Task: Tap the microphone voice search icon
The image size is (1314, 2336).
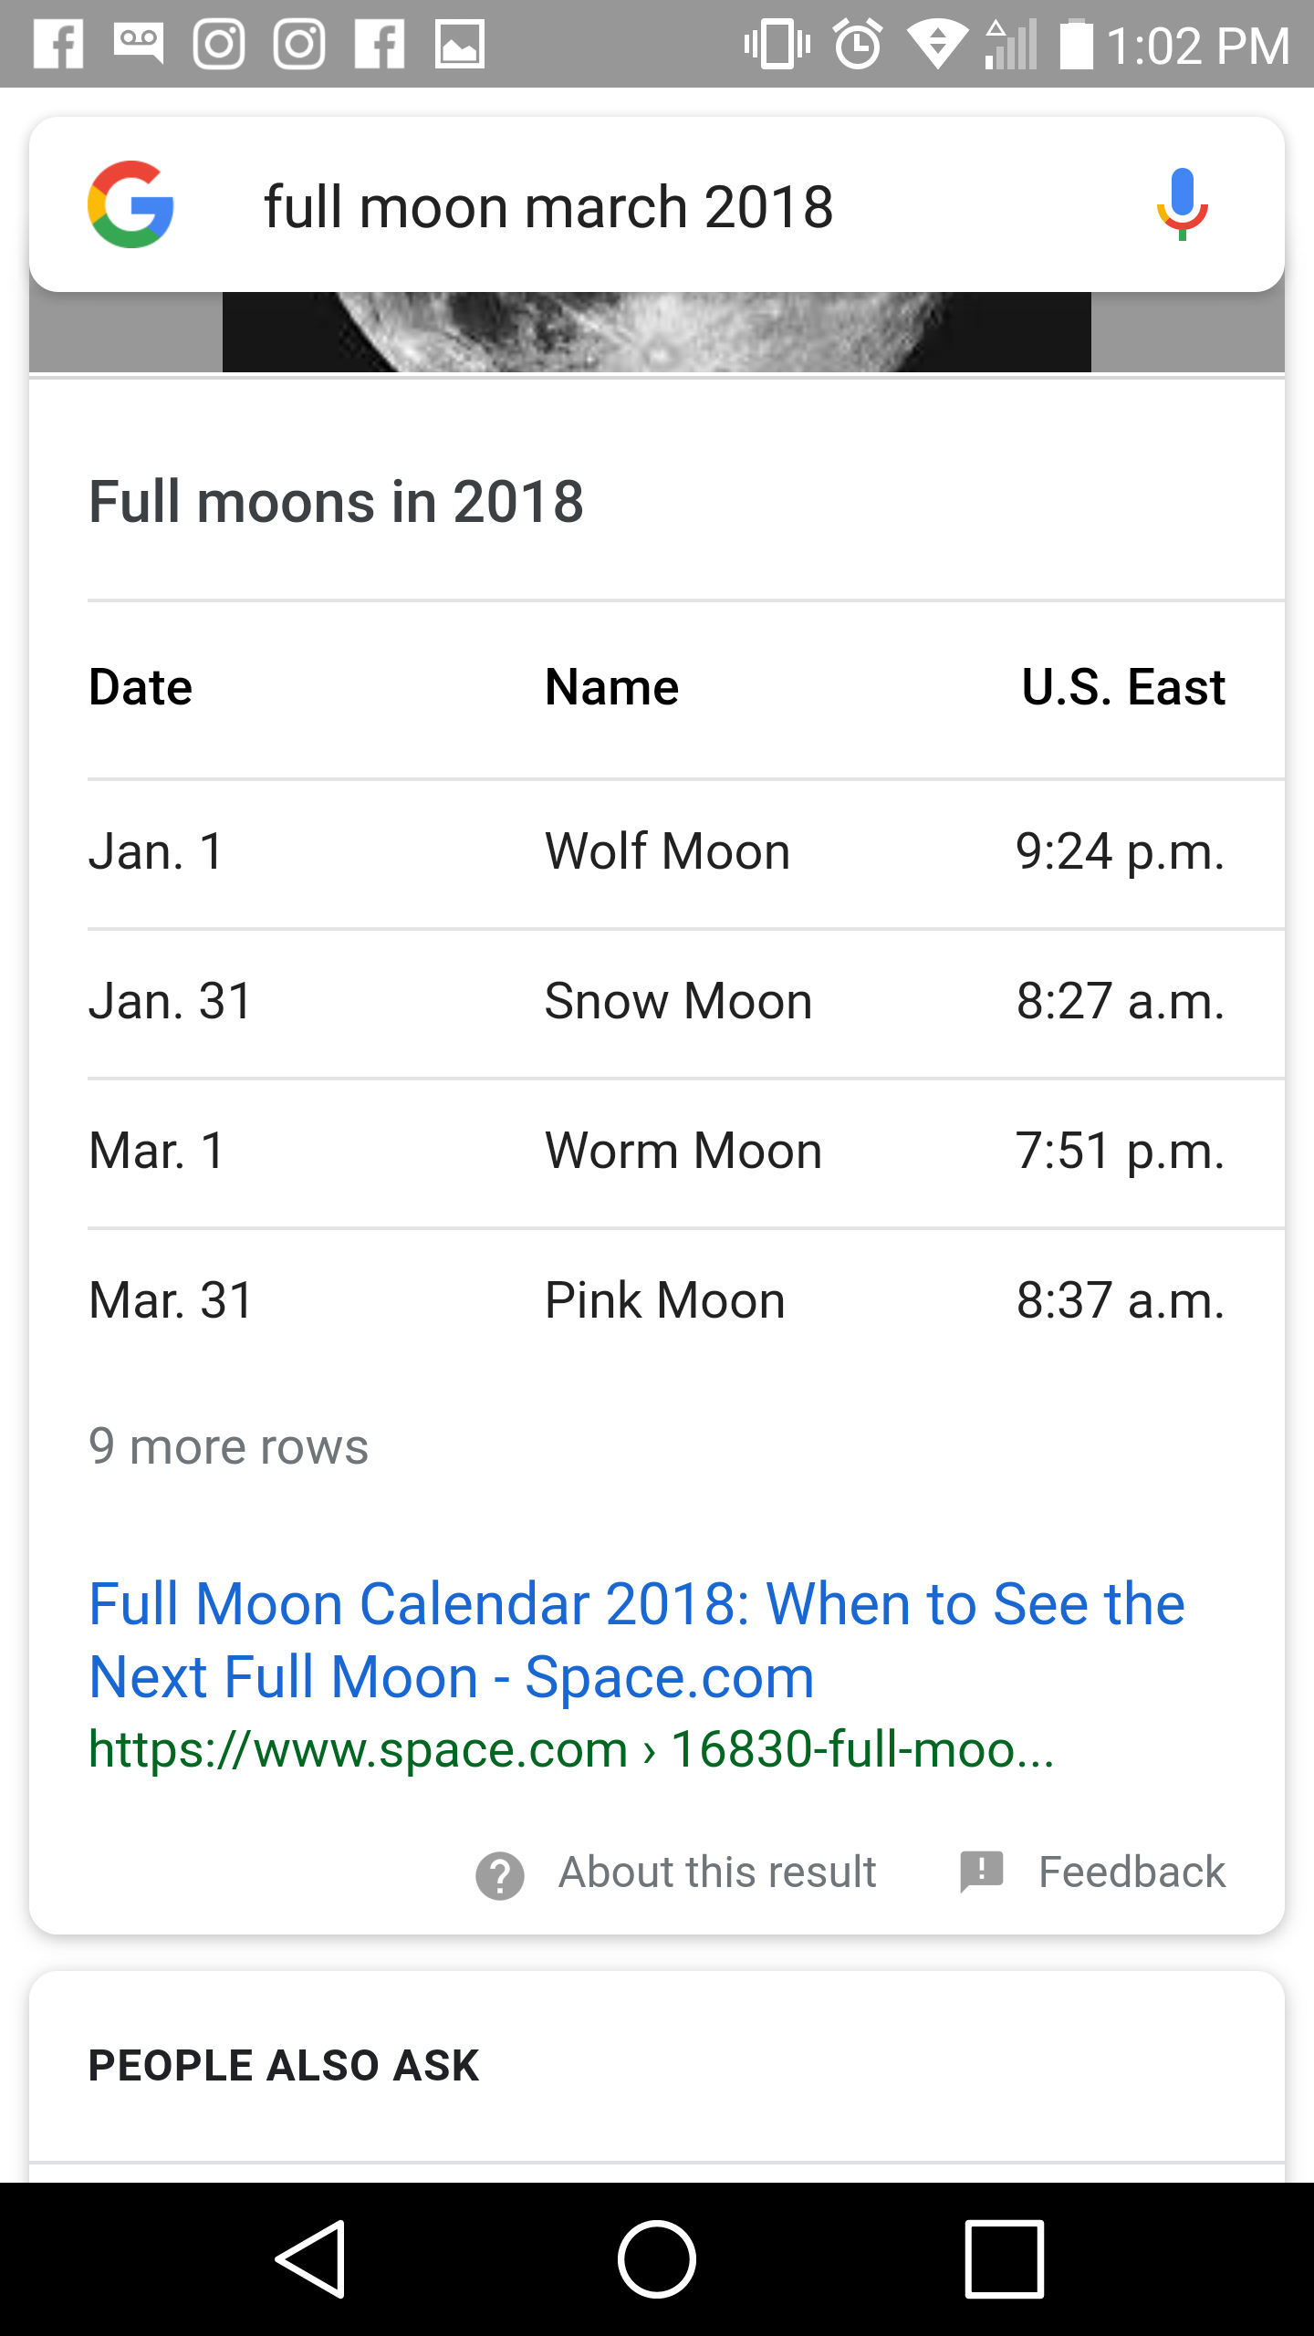Action: click(x=1183, y=204)
